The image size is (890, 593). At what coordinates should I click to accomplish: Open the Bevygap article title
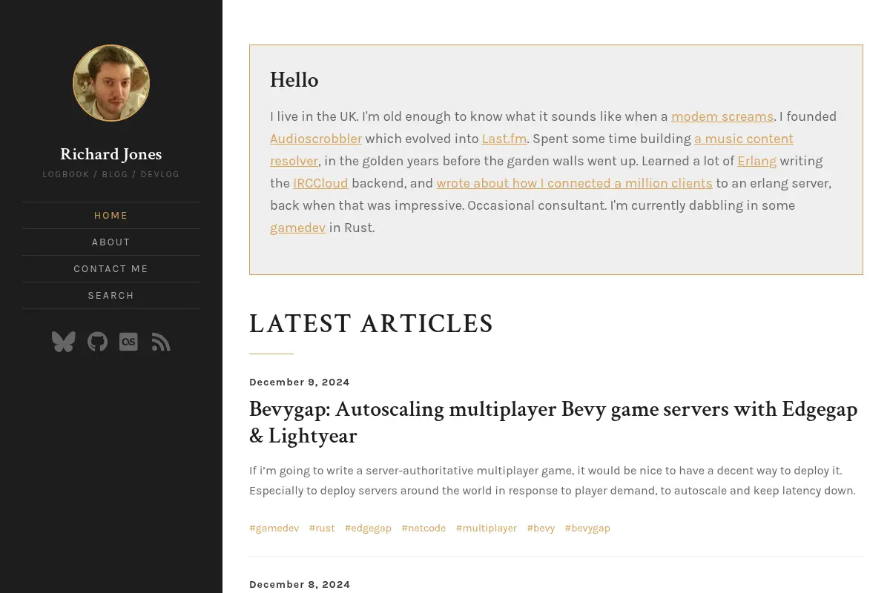click(x=553, y=423)
